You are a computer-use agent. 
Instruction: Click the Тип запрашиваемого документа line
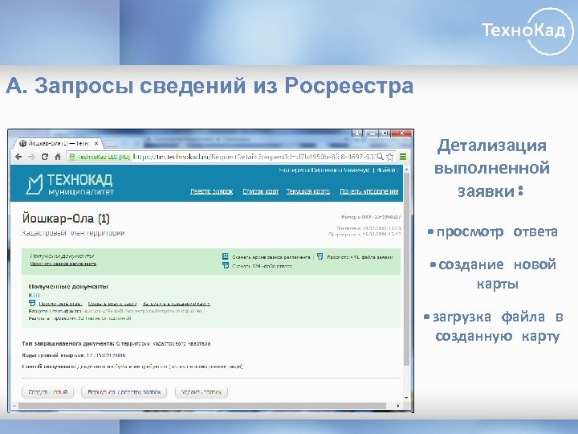coord(116,344)
